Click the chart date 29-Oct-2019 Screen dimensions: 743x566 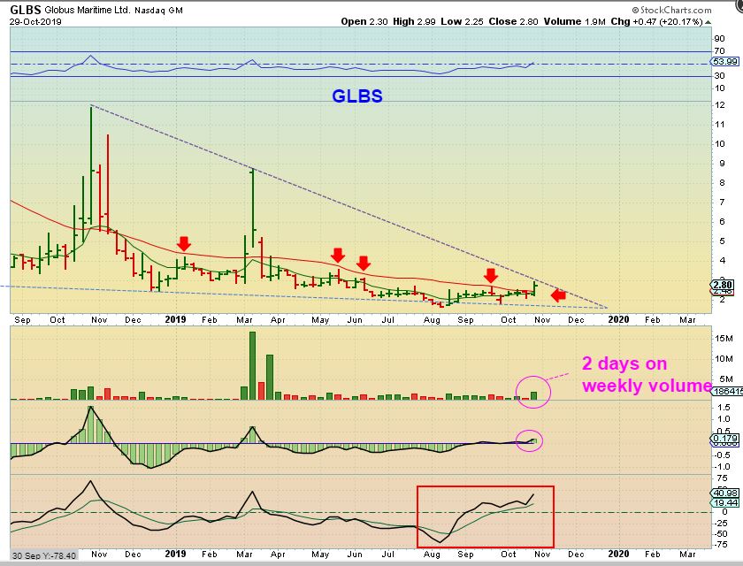[35, 22]
